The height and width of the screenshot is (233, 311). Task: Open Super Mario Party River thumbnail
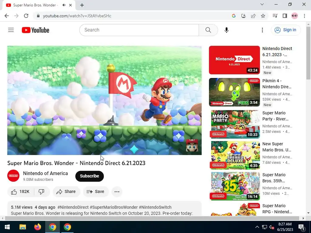234,124
